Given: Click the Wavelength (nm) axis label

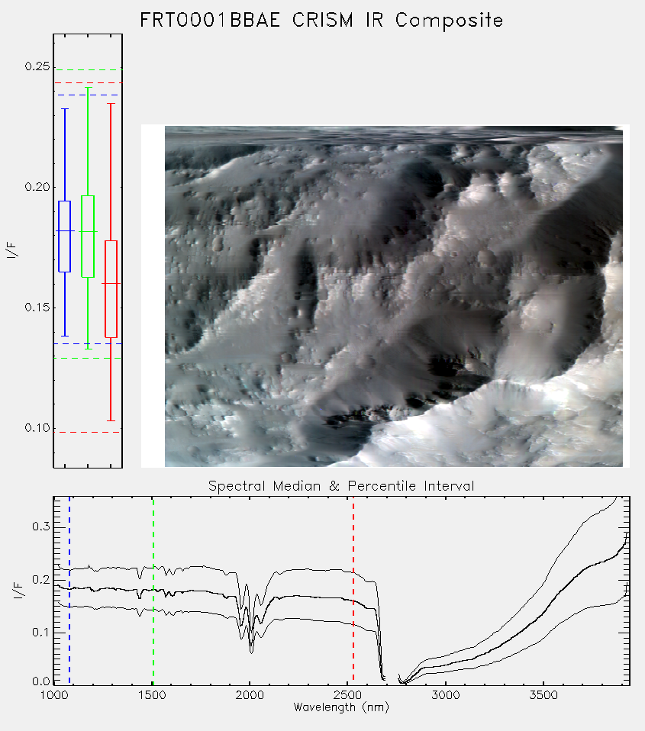Looking at the screenshot, I should click(x=341, y=707).
